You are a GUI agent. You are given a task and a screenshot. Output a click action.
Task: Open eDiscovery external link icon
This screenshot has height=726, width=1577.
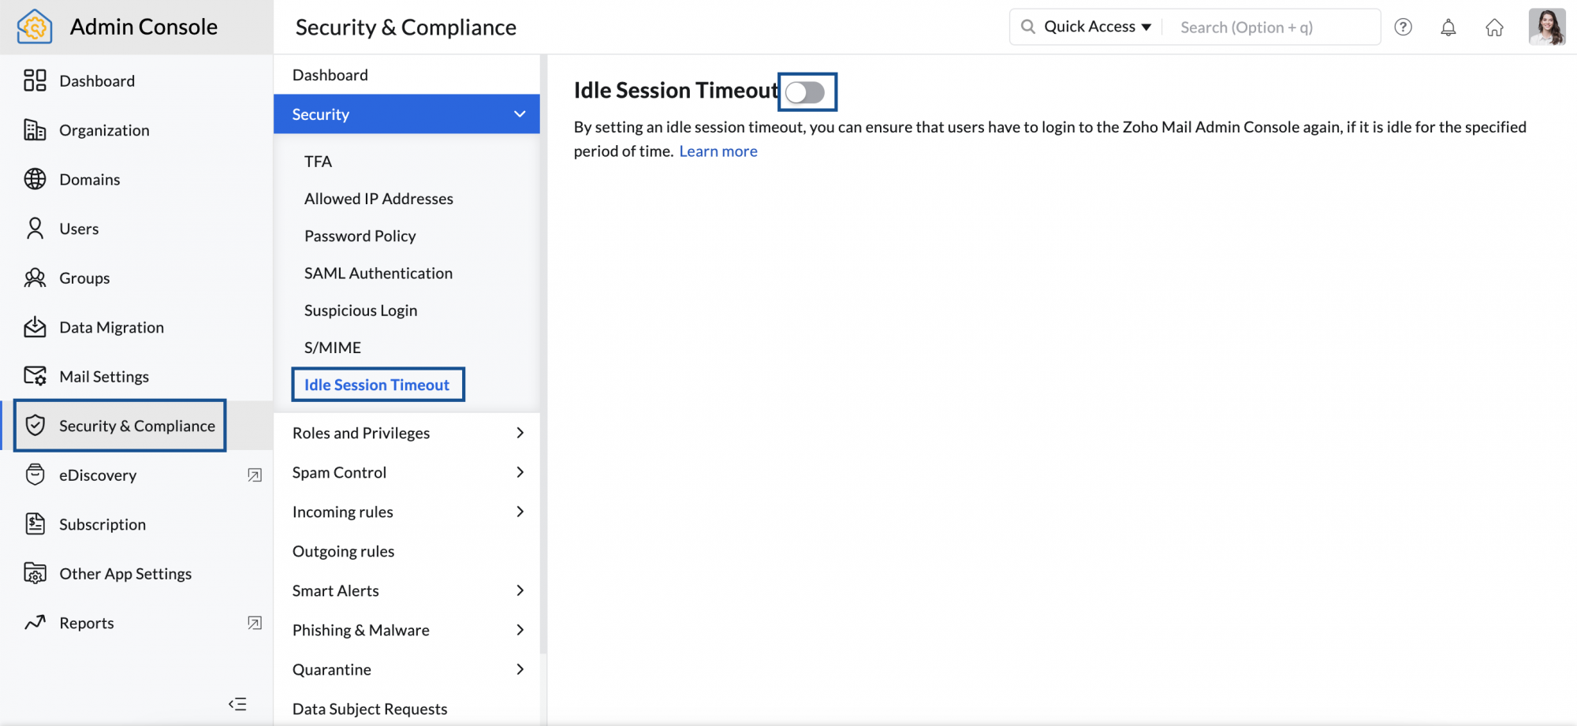[255, 475]
